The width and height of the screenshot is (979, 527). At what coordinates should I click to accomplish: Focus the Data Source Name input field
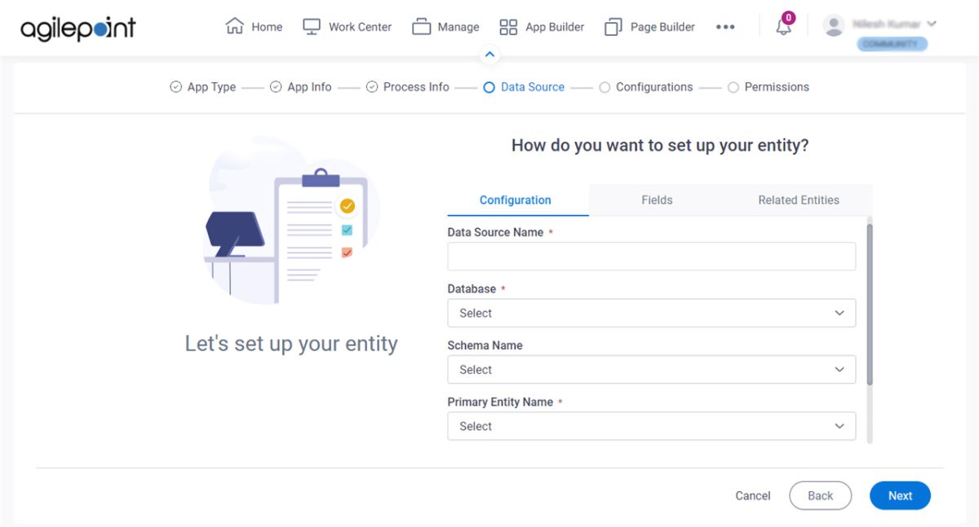tap(651, 256)
